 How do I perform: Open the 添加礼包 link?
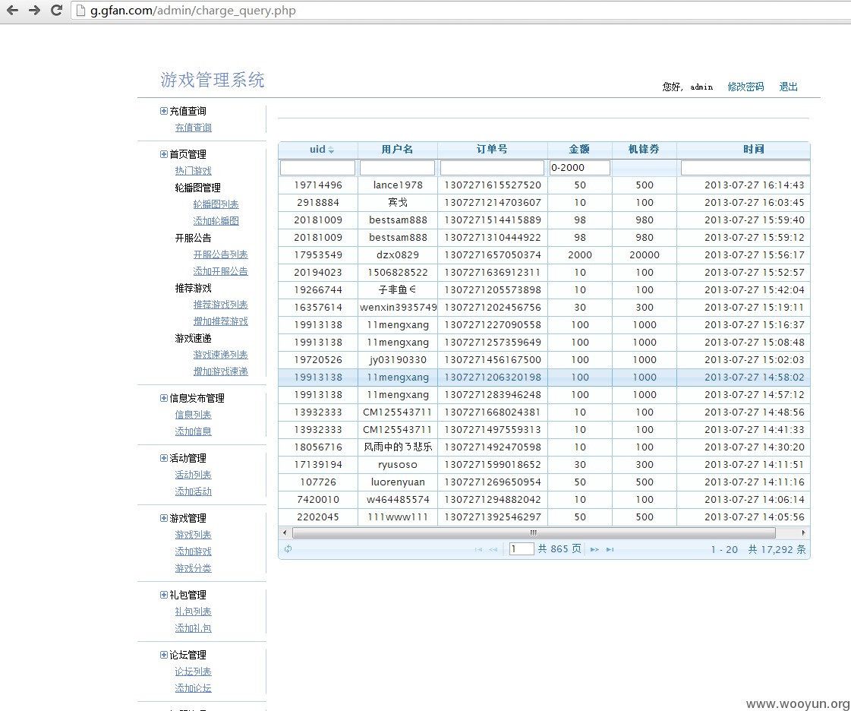point(194,628)
